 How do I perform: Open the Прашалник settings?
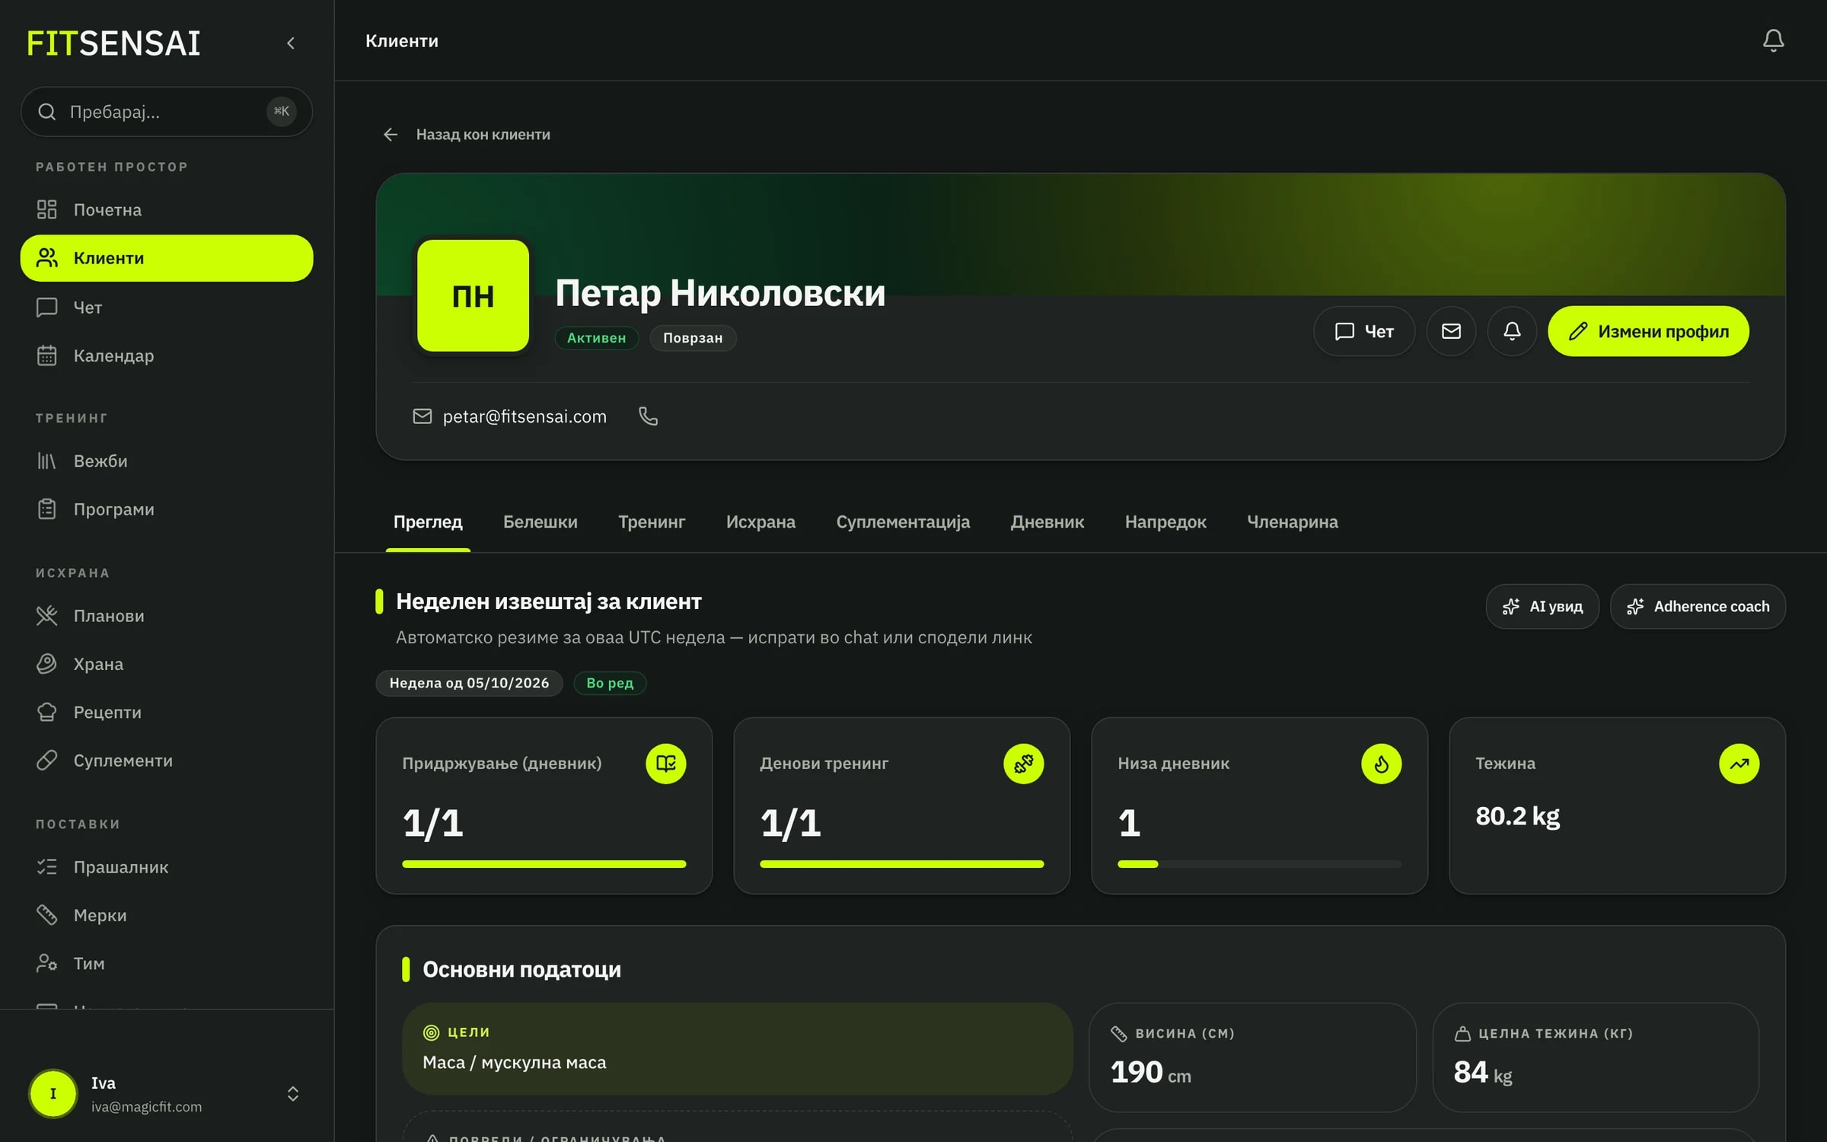coord(167,867)
